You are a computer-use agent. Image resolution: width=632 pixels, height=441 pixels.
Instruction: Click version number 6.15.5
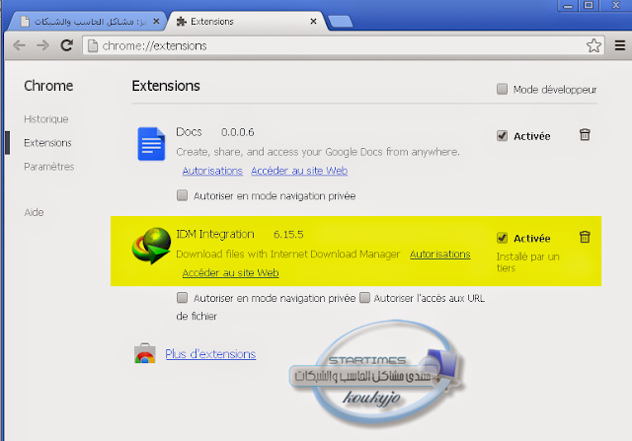(x=288, y=235)
